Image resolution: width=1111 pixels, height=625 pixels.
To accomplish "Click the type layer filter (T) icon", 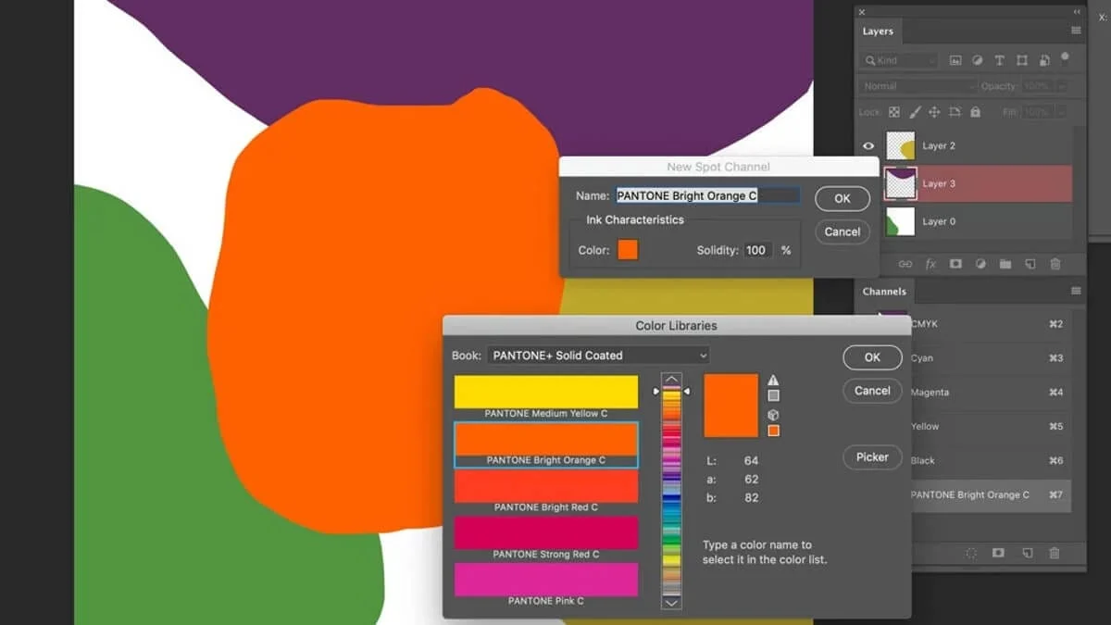I will pos(999,60).
